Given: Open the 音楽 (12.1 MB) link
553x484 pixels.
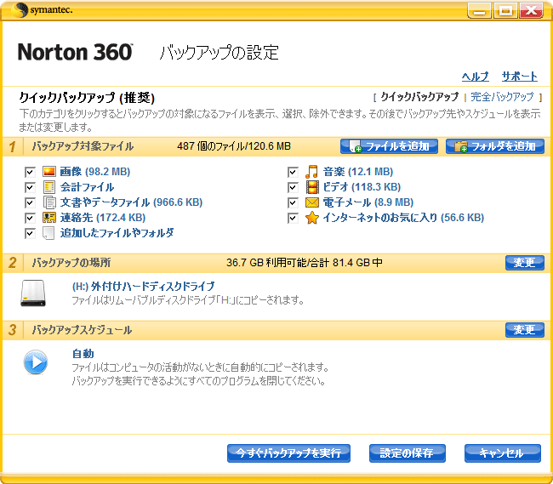Looking at the screenshot, I should (358, 172).
